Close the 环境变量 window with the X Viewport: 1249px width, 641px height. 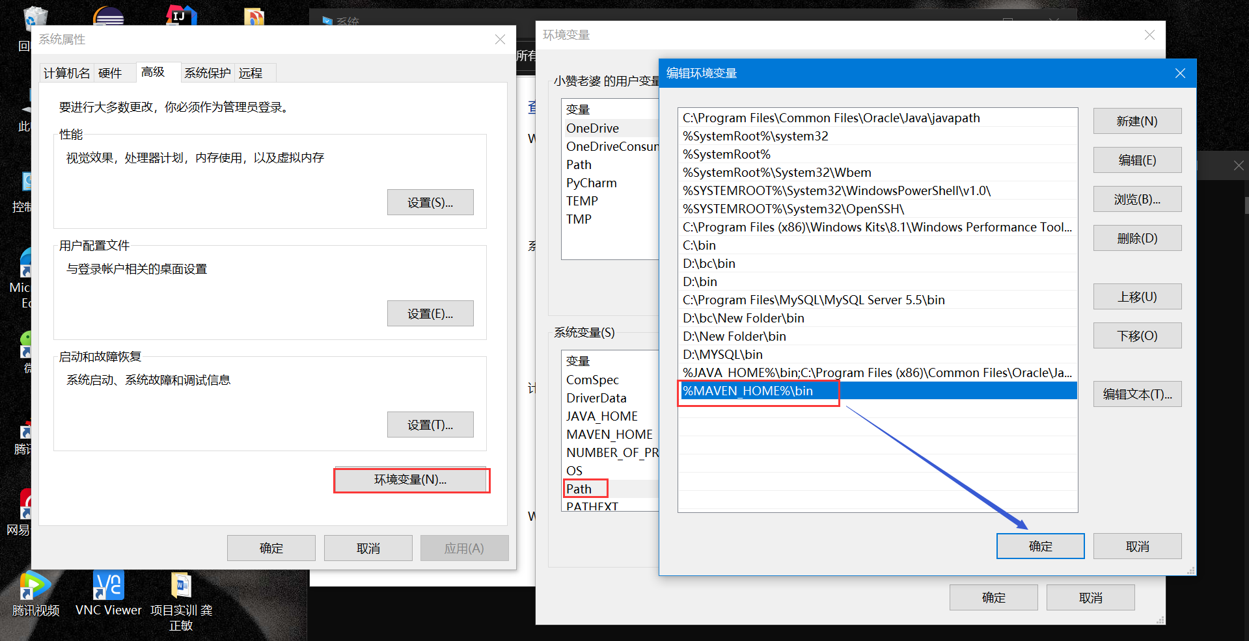pyautogui.click(x=1149, y=35)
